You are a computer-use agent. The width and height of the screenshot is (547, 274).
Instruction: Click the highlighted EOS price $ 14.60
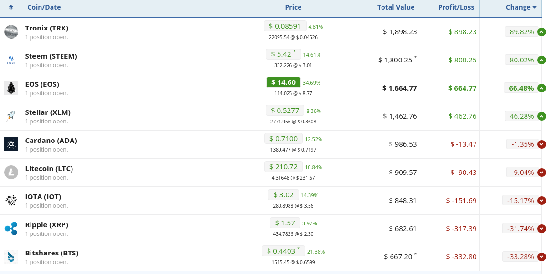283,82
